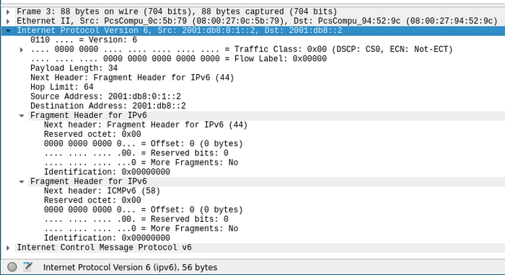The height and width of the screenshot is (275, 505).
Task: Select Next Header: Fragment Header (44) in IPv6
Action: pyautogui.click(x=132, y=78)
